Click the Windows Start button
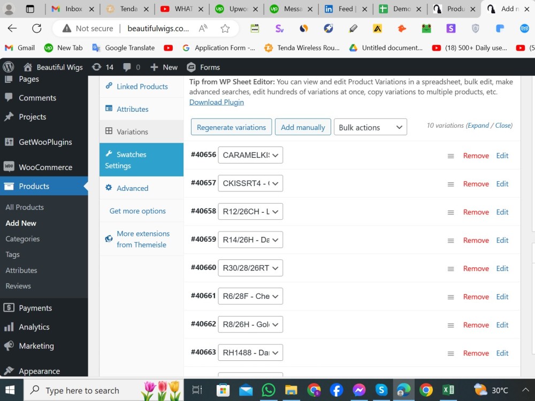 click(x=10, y=390)
